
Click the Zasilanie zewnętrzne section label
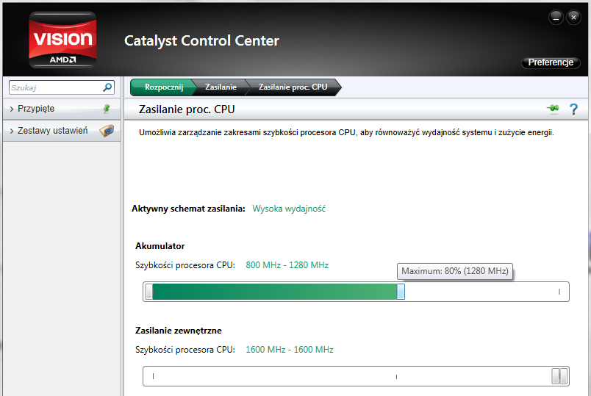[x=179, y=331]
